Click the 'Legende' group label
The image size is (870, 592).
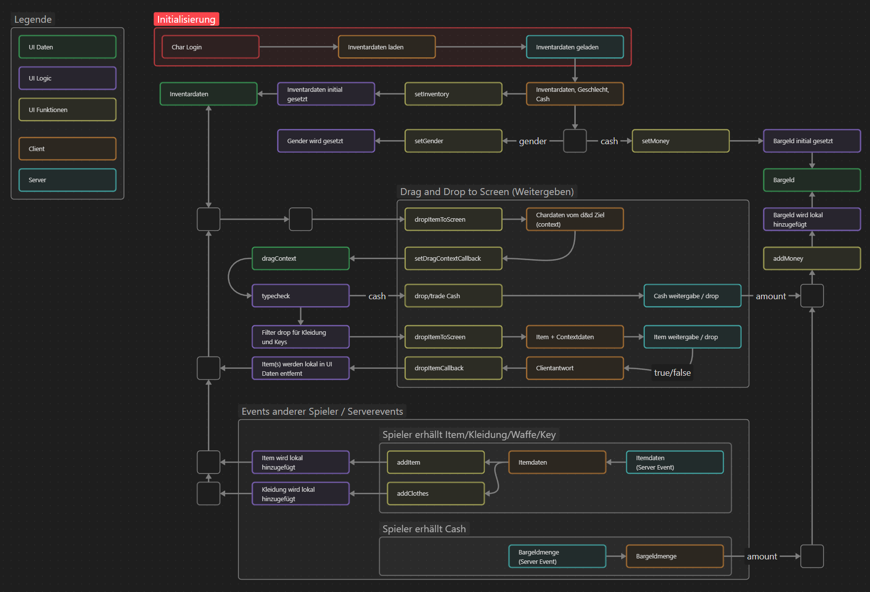point(33,19)
